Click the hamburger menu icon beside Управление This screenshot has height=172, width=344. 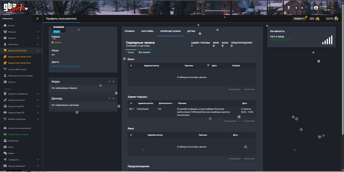click(x=37, y=19)
